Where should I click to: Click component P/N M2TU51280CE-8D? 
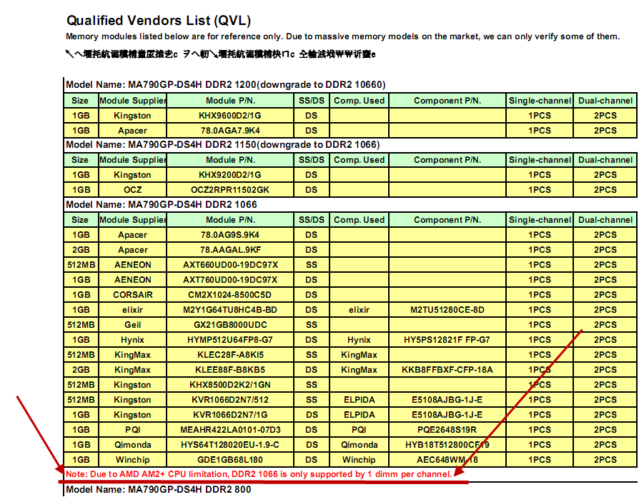[x=447, y=310]
